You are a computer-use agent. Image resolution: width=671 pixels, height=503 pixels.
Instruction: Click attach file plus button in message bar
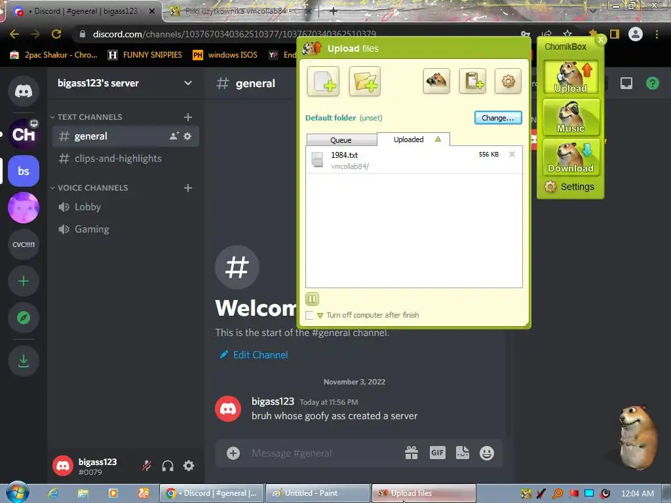click(x=233, y=453)
